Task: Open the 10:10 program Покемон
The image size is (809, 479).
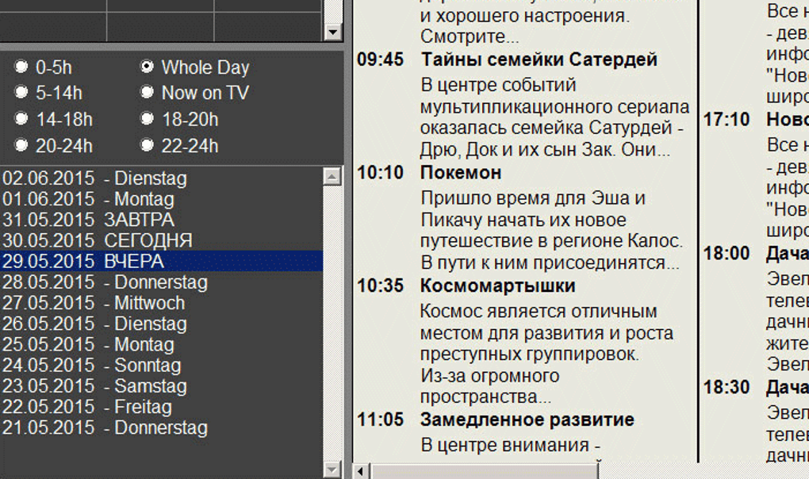Action: (x=461, y=173)
